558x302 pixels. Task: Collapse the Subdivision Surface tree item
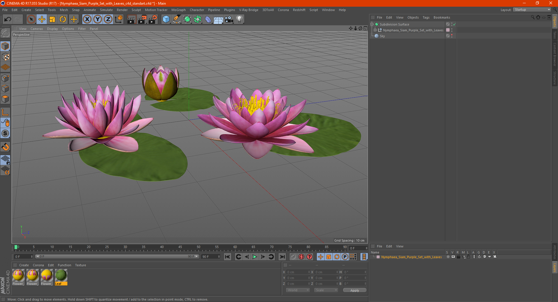372,24
